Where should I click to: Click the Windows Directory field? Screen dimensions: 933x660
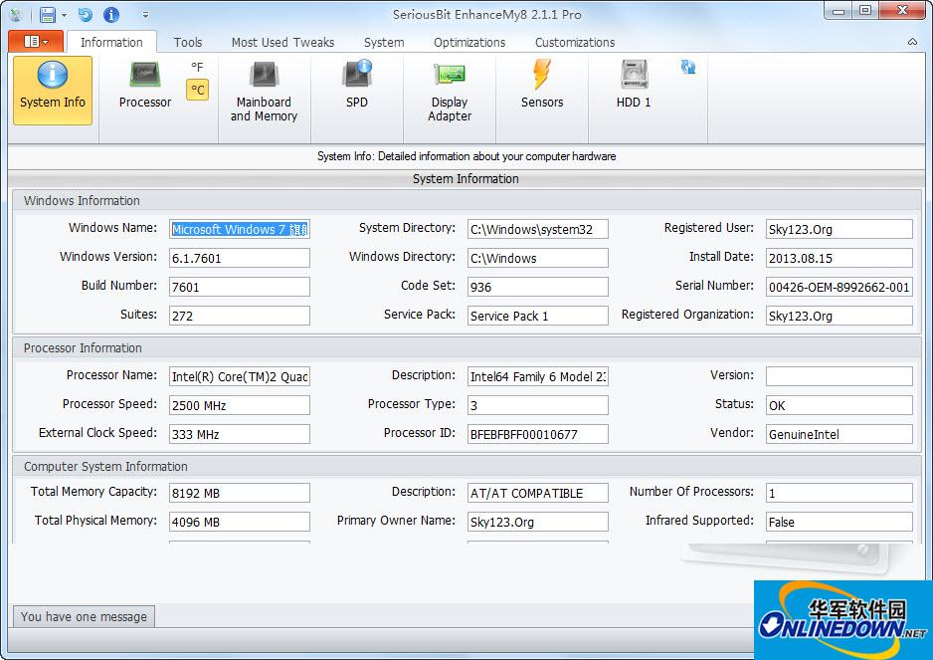[x=538, y=258]
